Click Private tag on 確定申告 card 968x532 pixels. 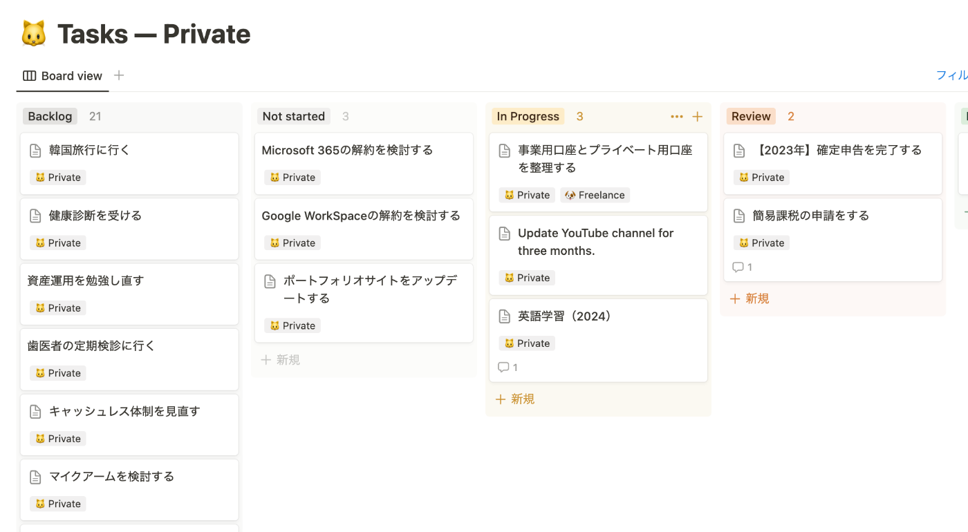[x=761, y=178]
